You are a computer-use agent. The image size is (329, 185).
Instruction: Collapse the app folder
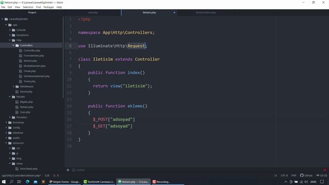coord(6,25)
